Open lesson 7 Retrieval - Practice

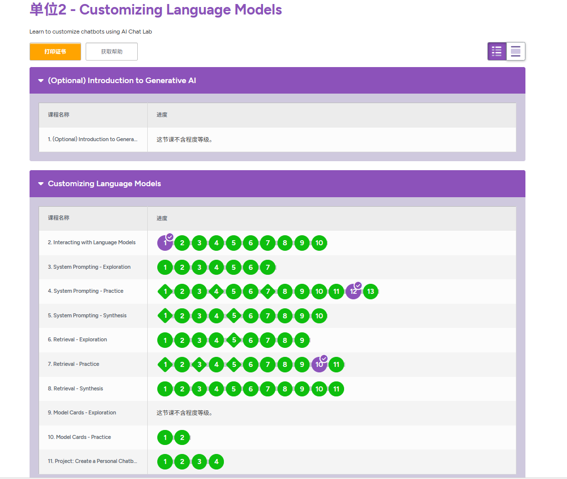coord(74,364)
